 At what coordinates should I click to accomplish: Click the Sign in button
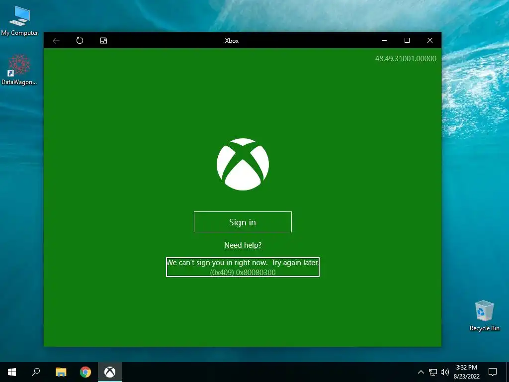pos(243,222)
